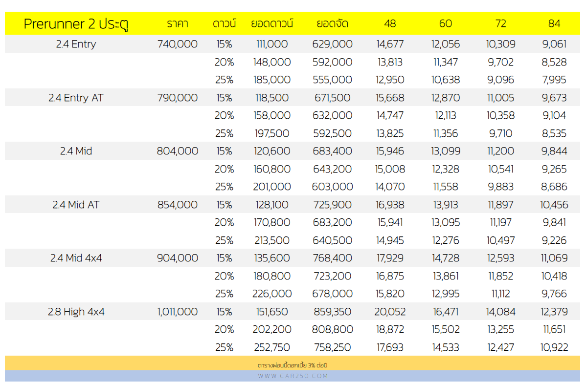Click the price cell '790,000'

(178, 98)
